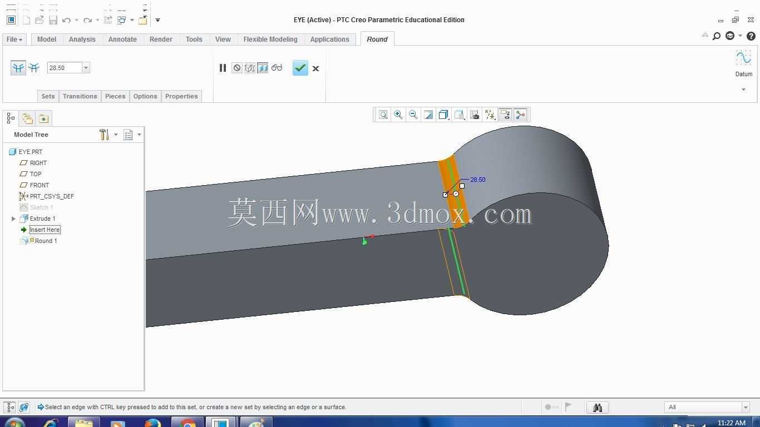
Task: Select the PRT_CSYS_DEF tree item
Action: click(x=52, y=196)
